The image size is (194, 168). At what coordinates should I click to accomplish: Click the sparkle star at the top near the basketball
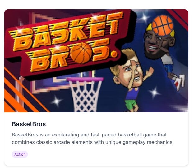[145, 18]
